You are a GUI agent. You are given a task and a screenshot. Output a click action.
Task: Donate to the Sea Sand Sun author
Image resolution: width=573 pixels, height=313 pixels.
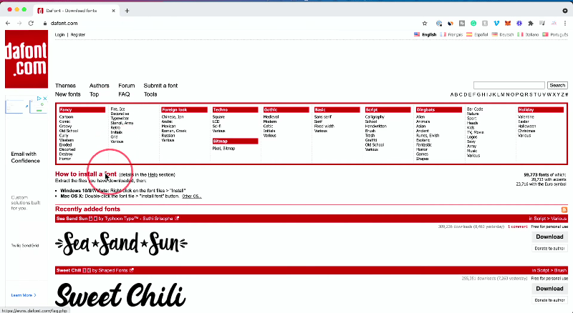(549, 249)
